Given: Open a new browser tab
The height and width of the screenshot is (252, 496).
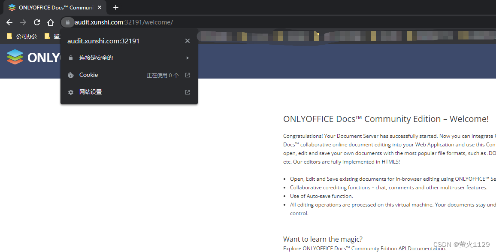Looking at the screenshot, I should click(116, 7).
